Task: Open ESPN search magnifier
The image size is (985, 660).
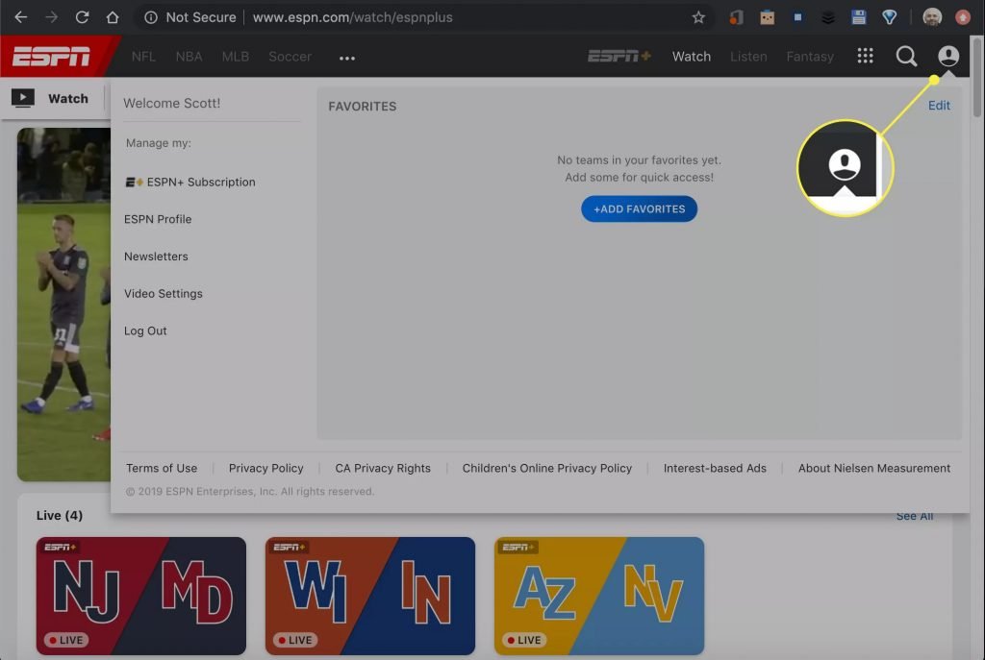Action: tap(906, 57)
